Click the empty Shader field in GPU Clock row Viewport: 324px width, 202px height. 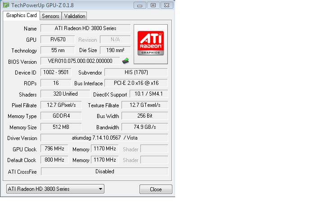pos(154,149)
